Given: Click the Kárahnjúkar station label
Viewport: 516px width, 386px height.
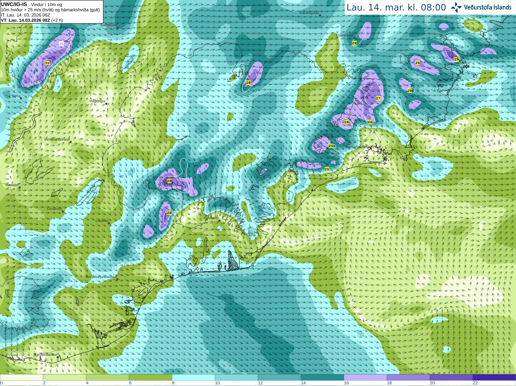Looking at the screenshot, I should coord(309,13).
